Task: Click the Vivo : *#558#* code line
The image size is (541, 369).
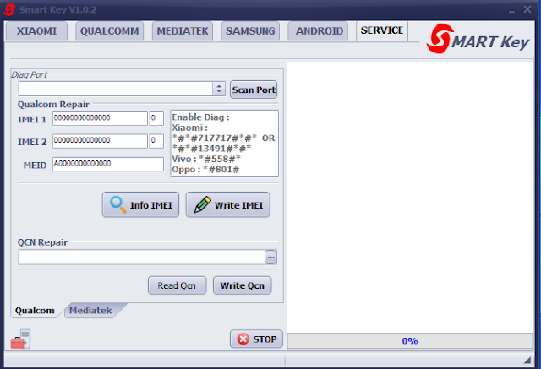Action: tap(206, 160)
